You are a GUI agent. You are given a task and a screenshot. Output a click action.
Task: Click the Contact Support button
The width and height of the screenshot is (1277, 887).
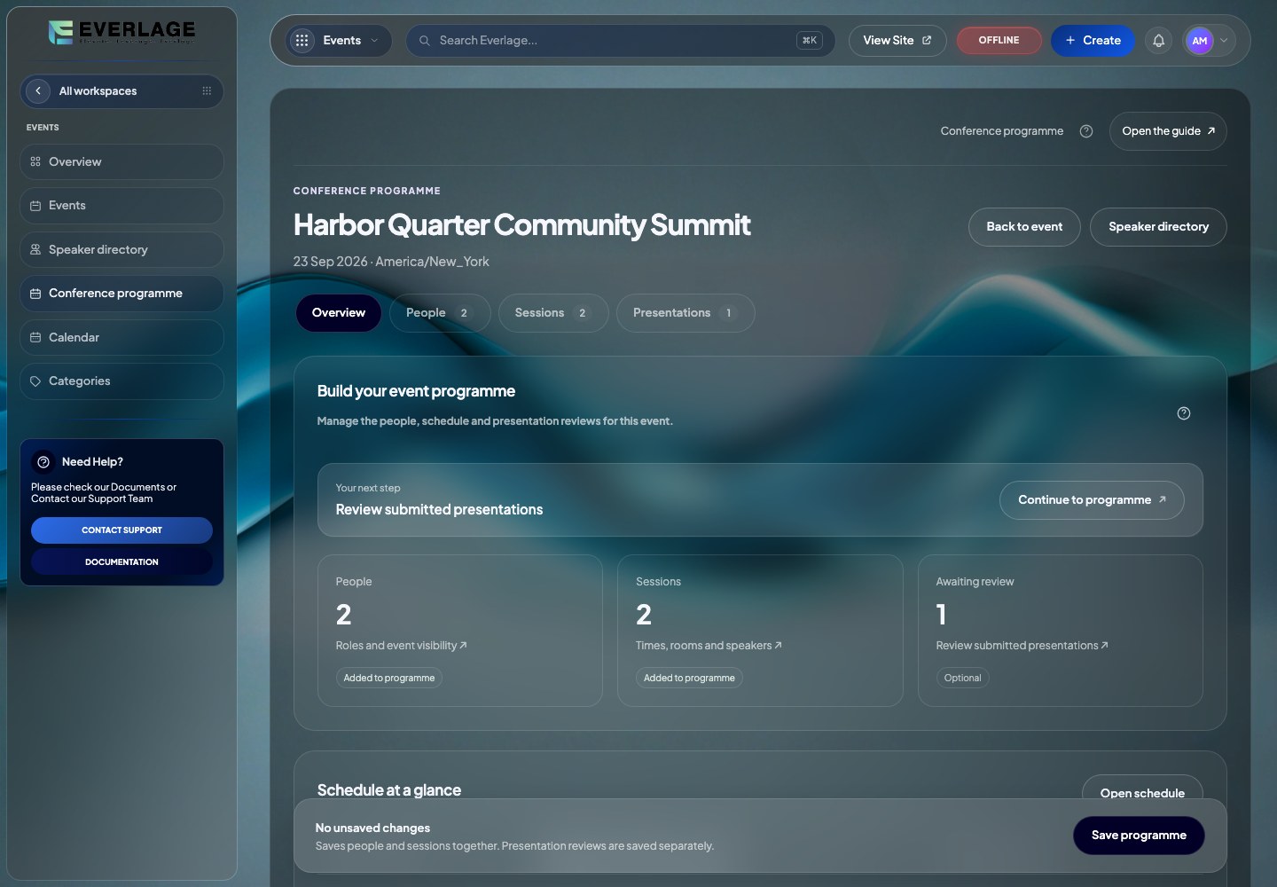tap(121, 530)
